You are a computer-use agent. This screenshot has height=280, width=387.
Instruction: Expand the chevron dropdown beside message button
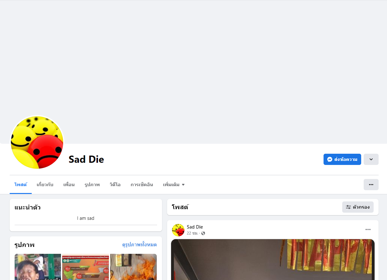[371, 159]
